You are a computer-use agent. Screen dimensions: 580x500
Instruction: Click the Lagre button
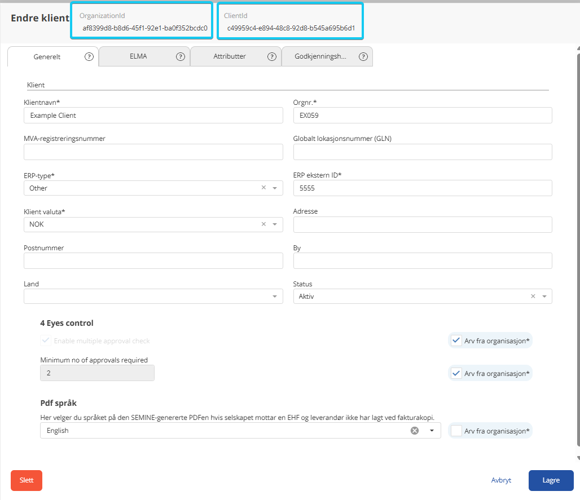[x=551, y=480]
